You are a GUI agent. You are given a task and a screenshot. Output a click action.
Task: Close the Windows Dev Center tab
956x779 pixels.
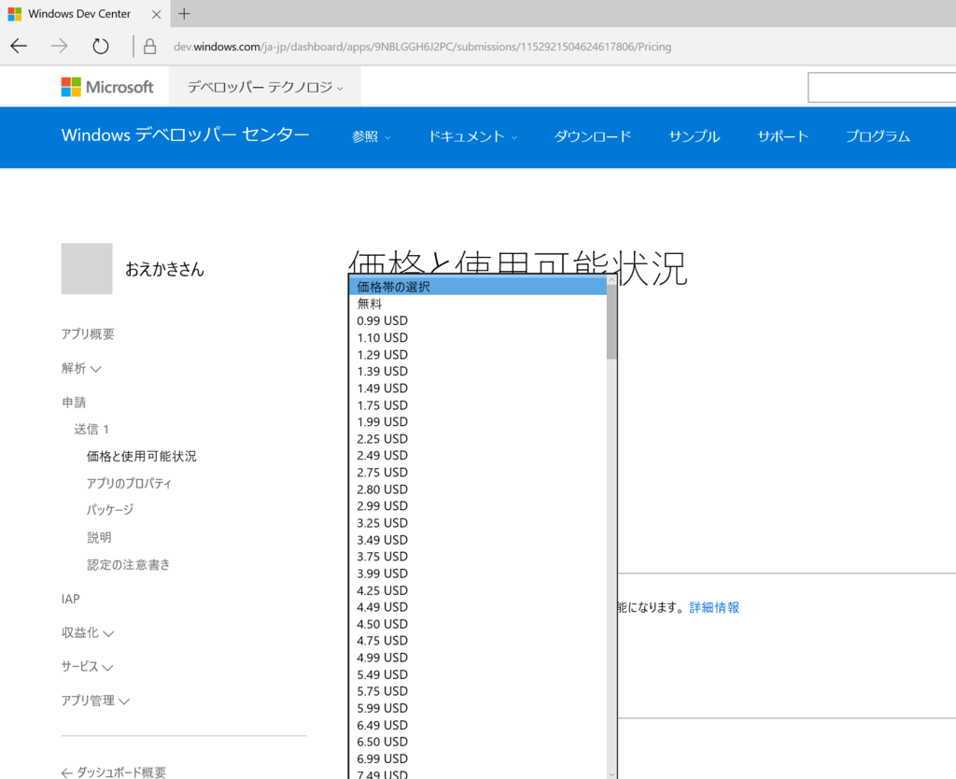coord(157,14)
